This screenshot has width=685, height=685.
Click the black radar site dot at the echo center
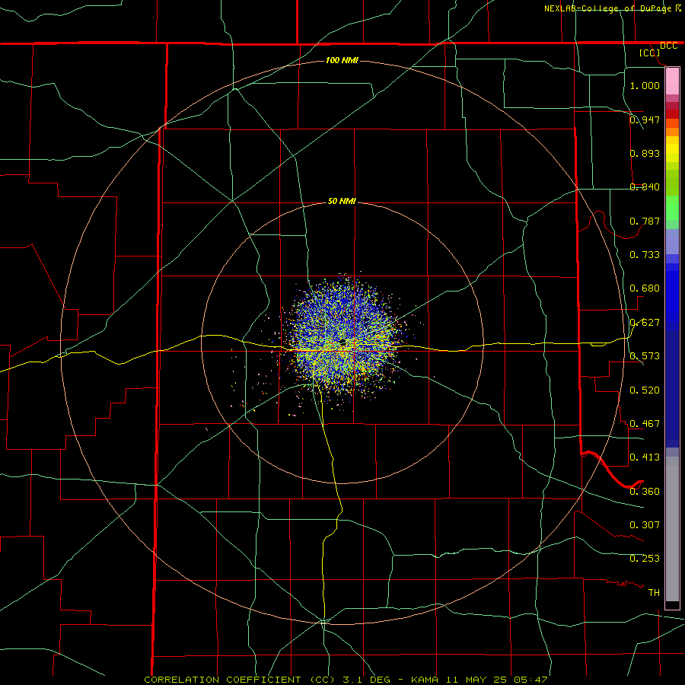click(x=343, y=341)
